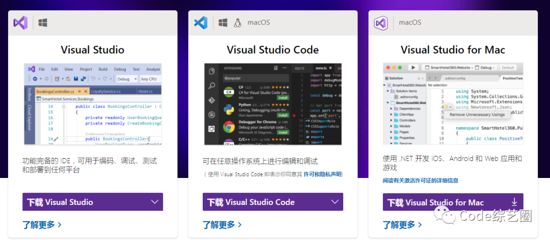Click Windows icon on Visual Studio Code card
Screen dimensions: 550x240
223,23
